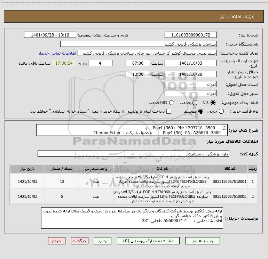
Task: Click the deadline time 07:00 field
Action: pyautogui.click(x=138, y=63)
